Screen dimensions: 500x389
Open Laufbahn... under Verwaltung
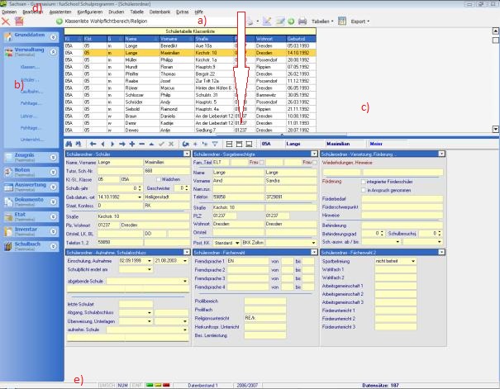31,92
